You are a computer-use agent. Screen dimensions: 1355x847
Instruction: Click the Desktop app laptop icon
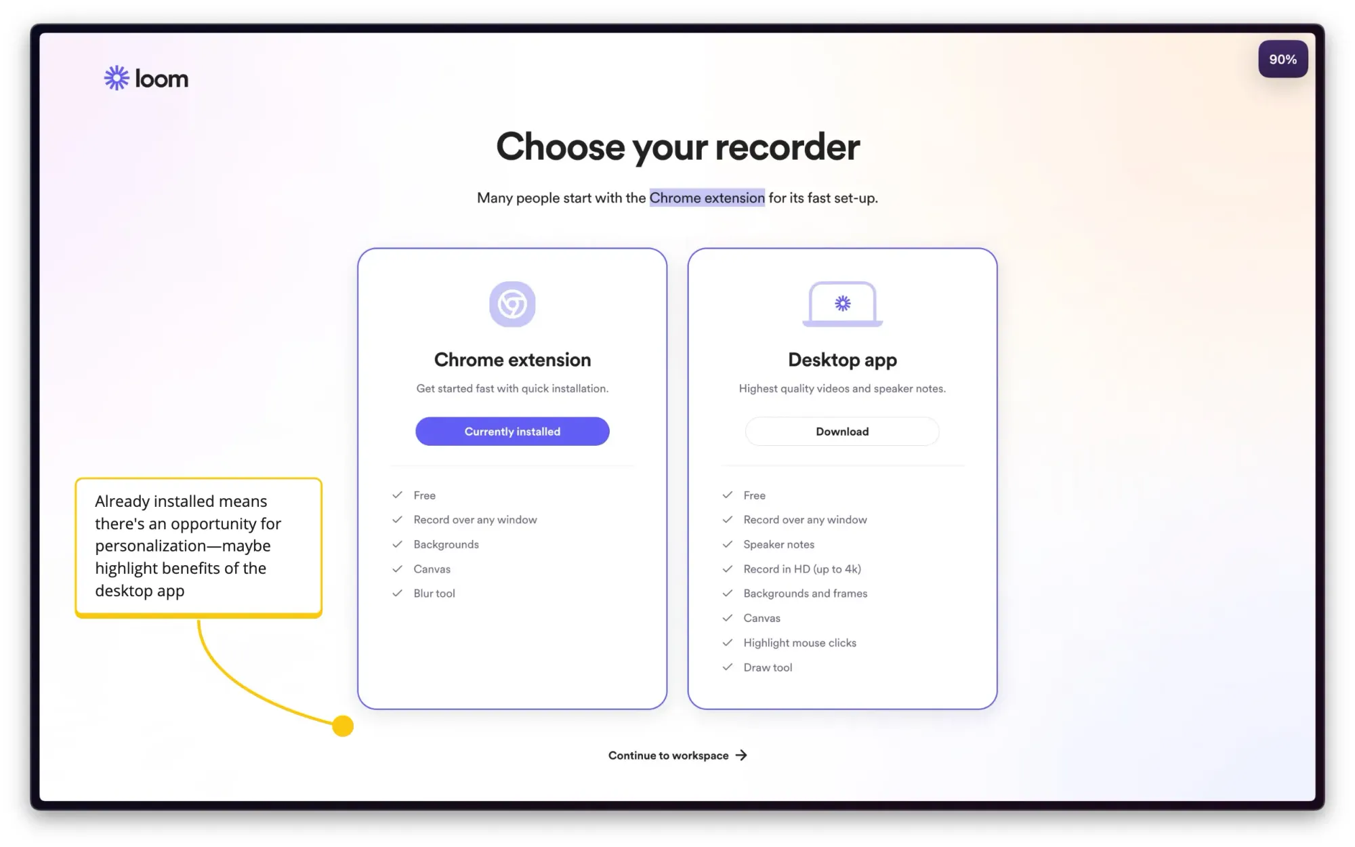(842, 302)
